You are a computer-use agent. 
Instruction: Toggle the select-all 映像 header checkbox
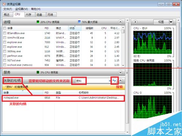click(x=5, y=28)
